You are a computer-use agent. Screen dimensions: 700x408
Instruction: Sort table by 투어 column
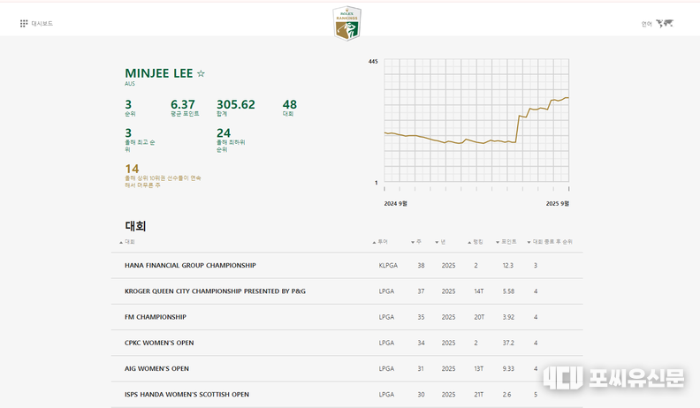pyautogui.click(x=380, y=242)
